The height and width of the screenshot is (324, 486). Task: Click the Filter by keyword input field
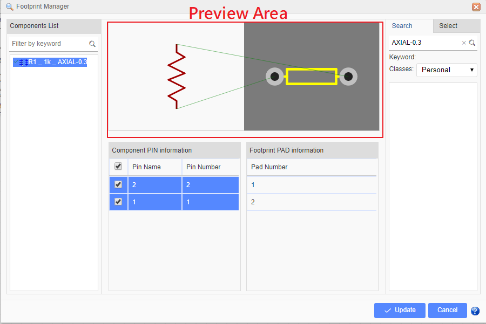(48, 44)
